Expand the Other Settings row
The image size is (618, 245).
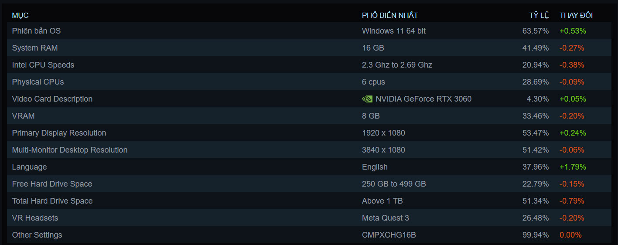pyautogui.click(x=37, y=235)
